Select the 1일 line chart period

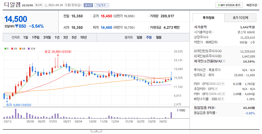tap(26, 38)
